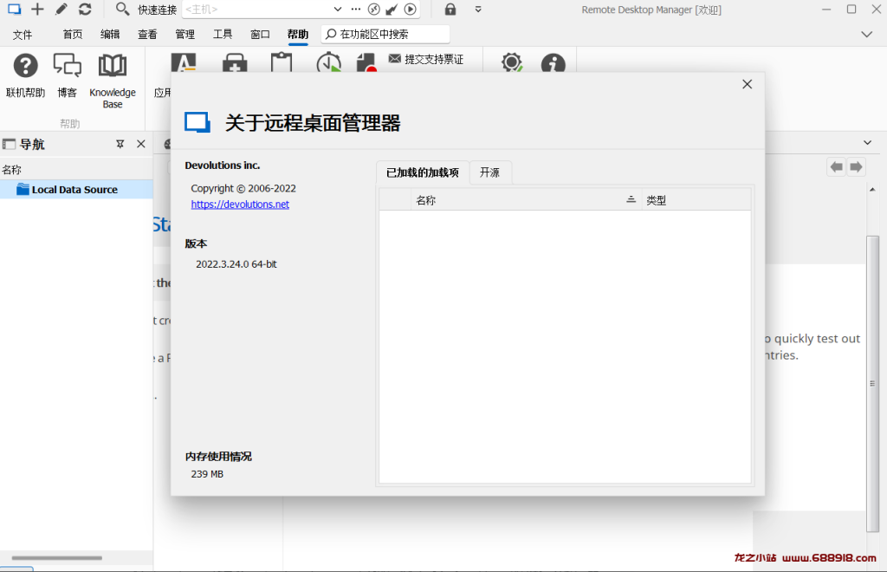
Task: Click the version text 2022.3.24.0 64-bit
Action: 236,264
